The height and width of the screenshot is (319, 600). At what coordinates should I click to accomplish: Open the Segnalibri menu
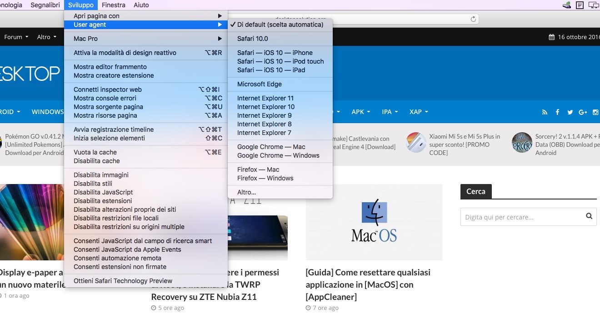[x=45, y=5]
